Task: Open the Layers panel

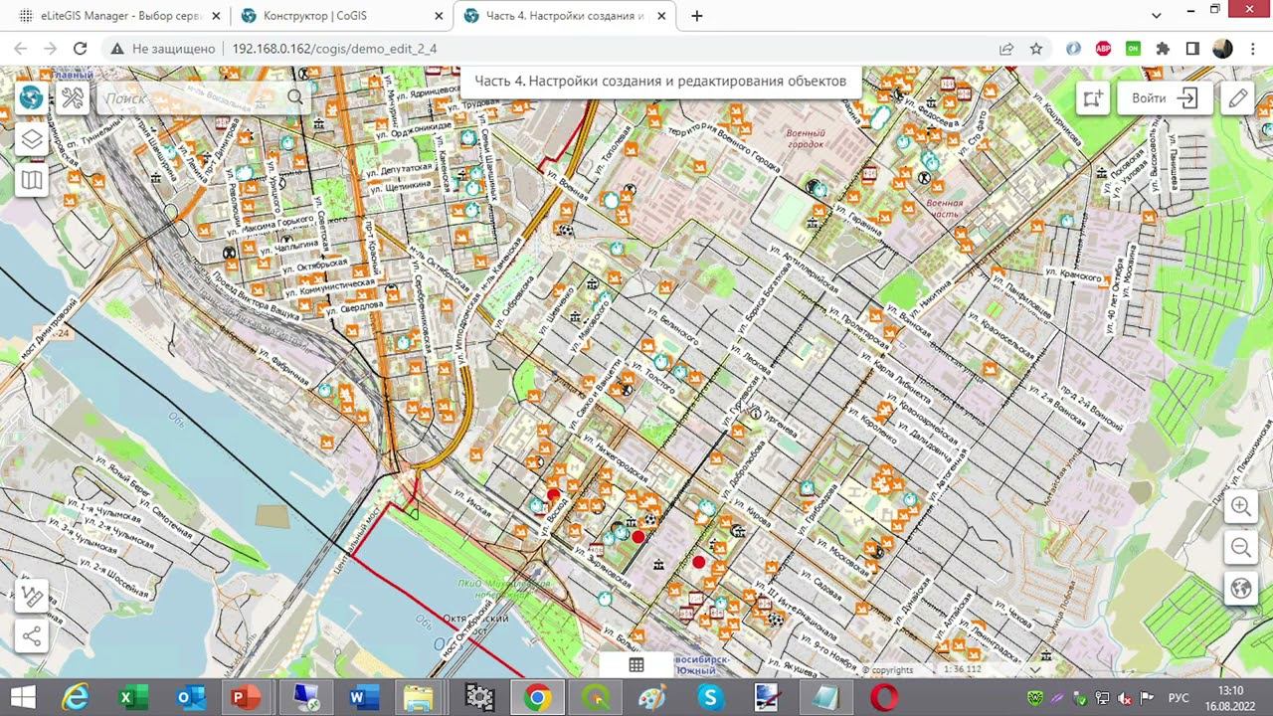Action: pos(32,139)
